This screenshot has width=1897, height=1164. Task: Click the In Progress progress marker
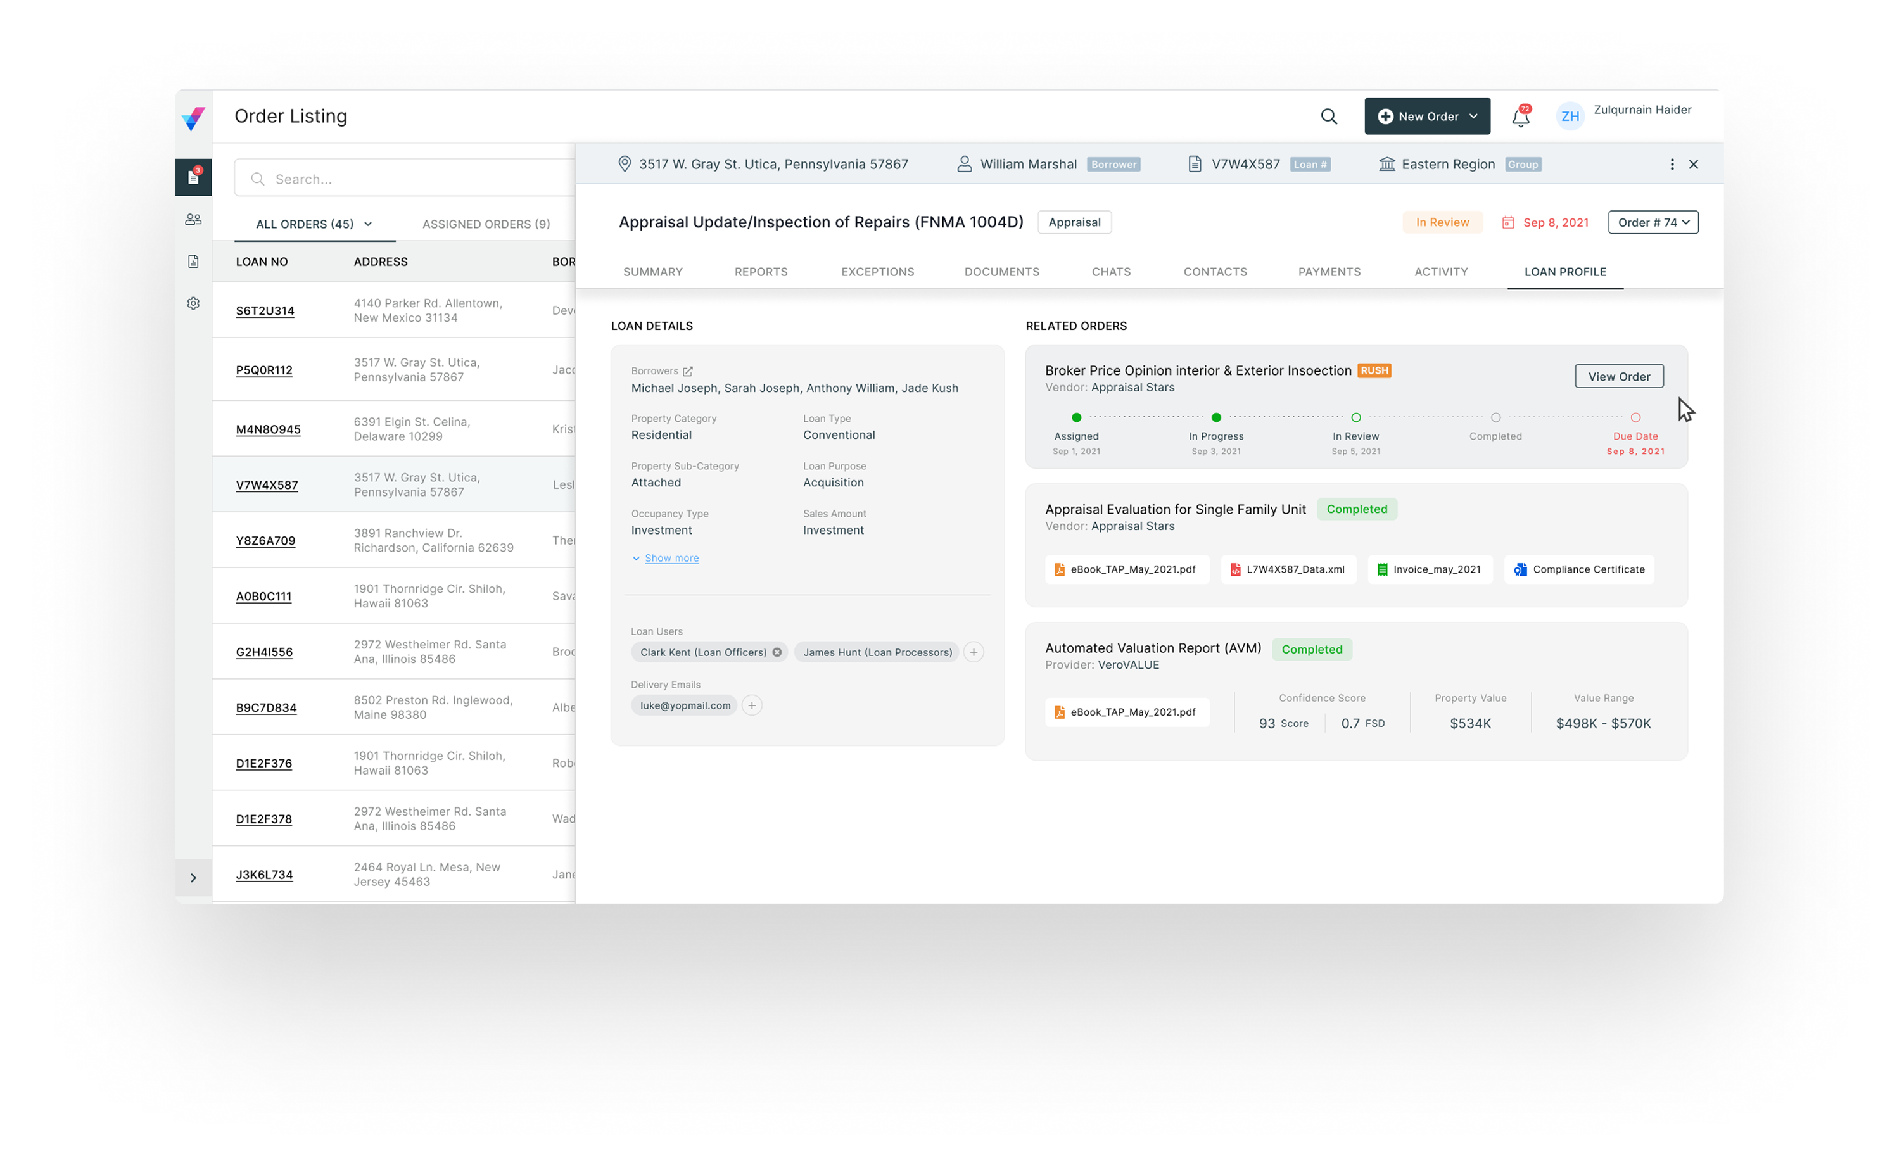tap(1215, 417)
